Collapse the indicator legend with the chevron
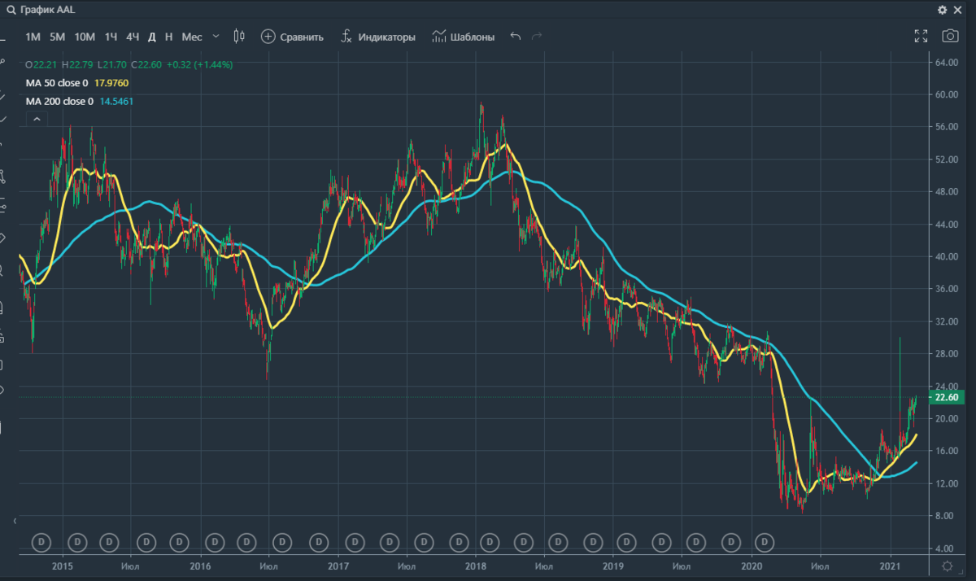 (36, 119)
